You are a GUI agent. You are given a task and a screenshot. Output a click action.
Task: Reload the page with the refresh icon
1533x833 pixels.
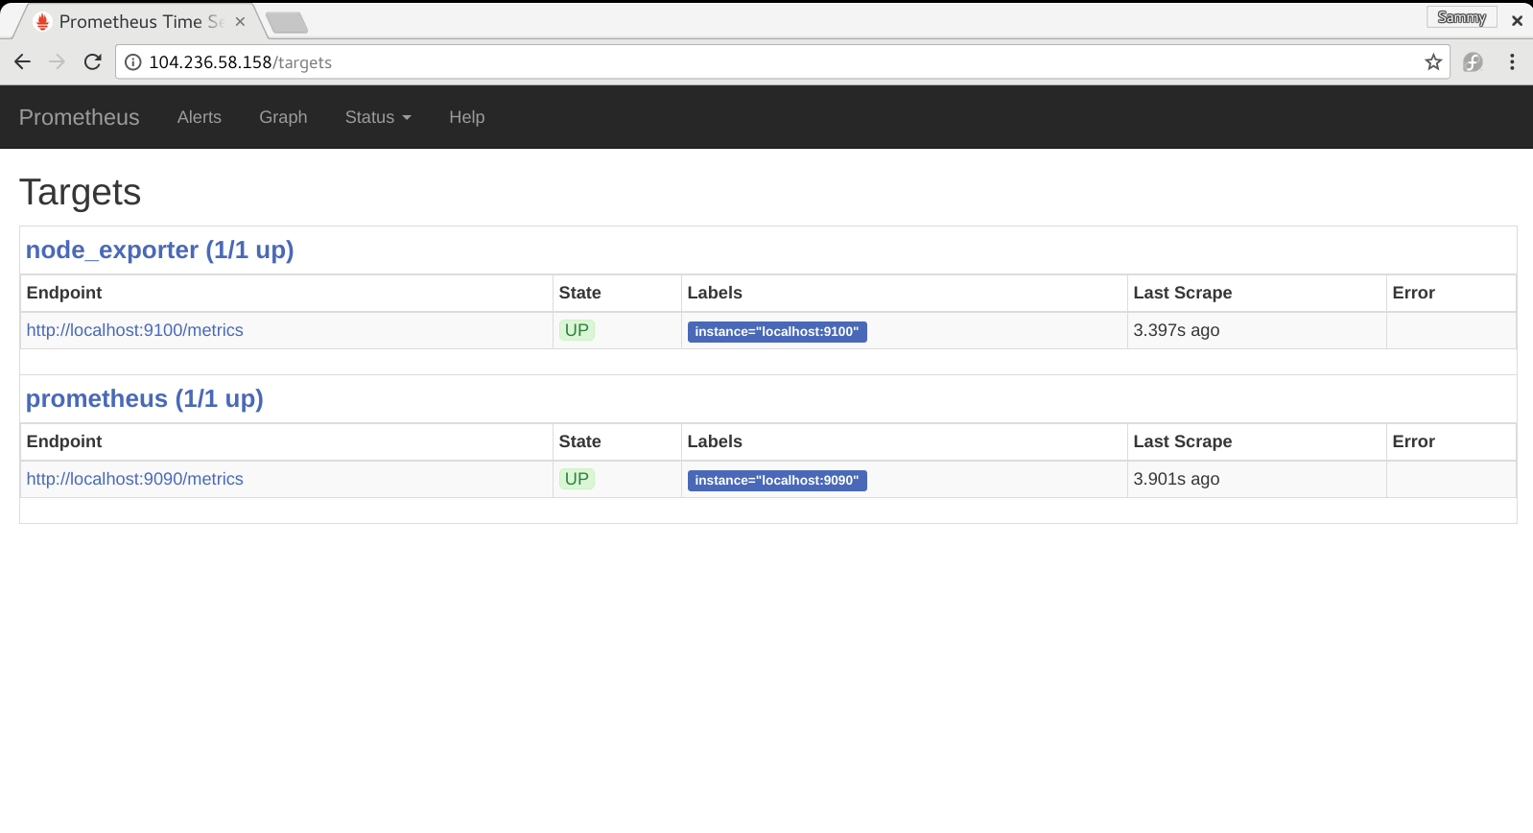93,62
